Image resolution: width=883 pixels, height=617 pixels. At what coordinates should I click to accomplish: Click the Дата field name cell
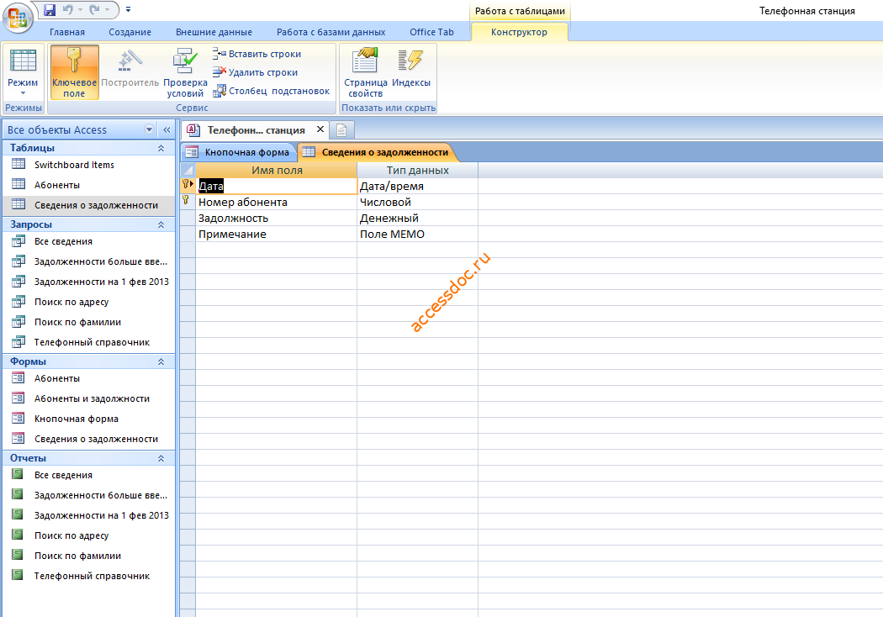point(277,187)
